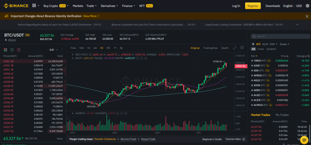311x145 pixels.
Task: Show sell orders only icon
Action: pyautogui.click(x=19, y=50)
